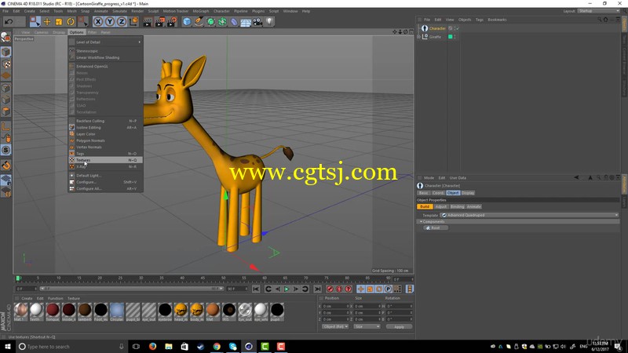Viewport: 628px width, 353px height.
Task: Select the Live Selection tool
Action: 35,22
